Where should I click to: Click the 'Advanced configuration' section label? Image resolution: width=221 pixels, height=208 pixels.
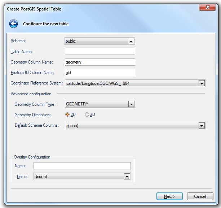(31, 94)
